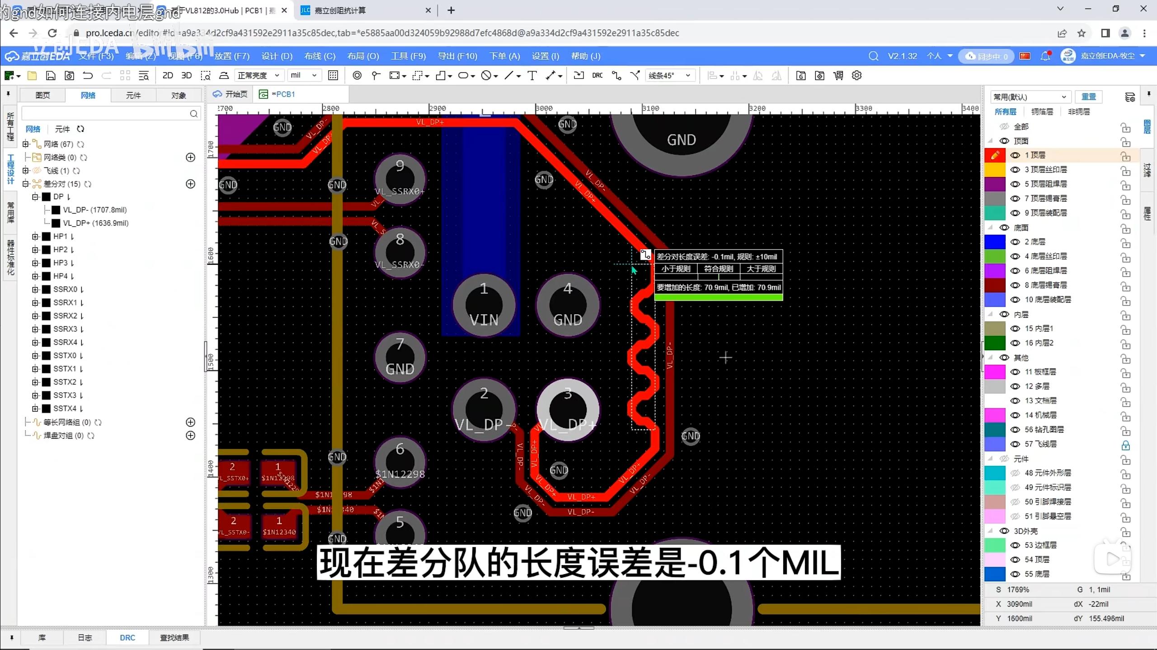Screen dimensions: 1157x650
Task: Open the 布线 (C) menu
Action: coord(320,56)
